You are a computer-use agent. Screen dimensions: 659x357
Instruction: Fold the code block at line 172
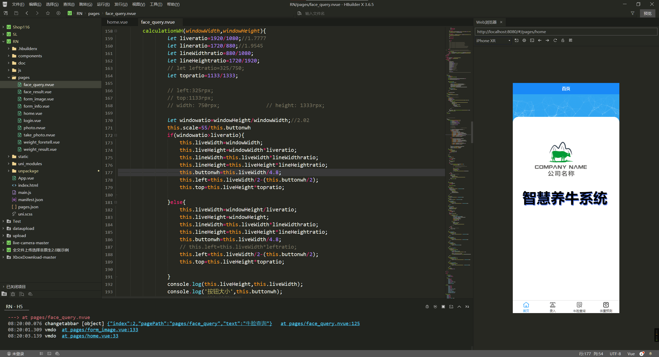pos(116,135)
